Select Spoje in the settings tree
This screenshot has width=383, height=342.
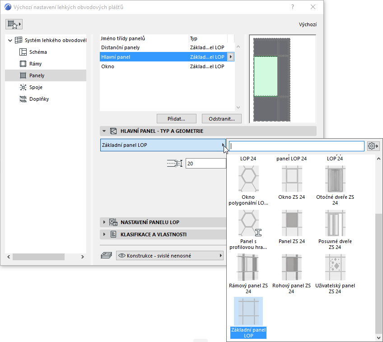tap(36, 87)
